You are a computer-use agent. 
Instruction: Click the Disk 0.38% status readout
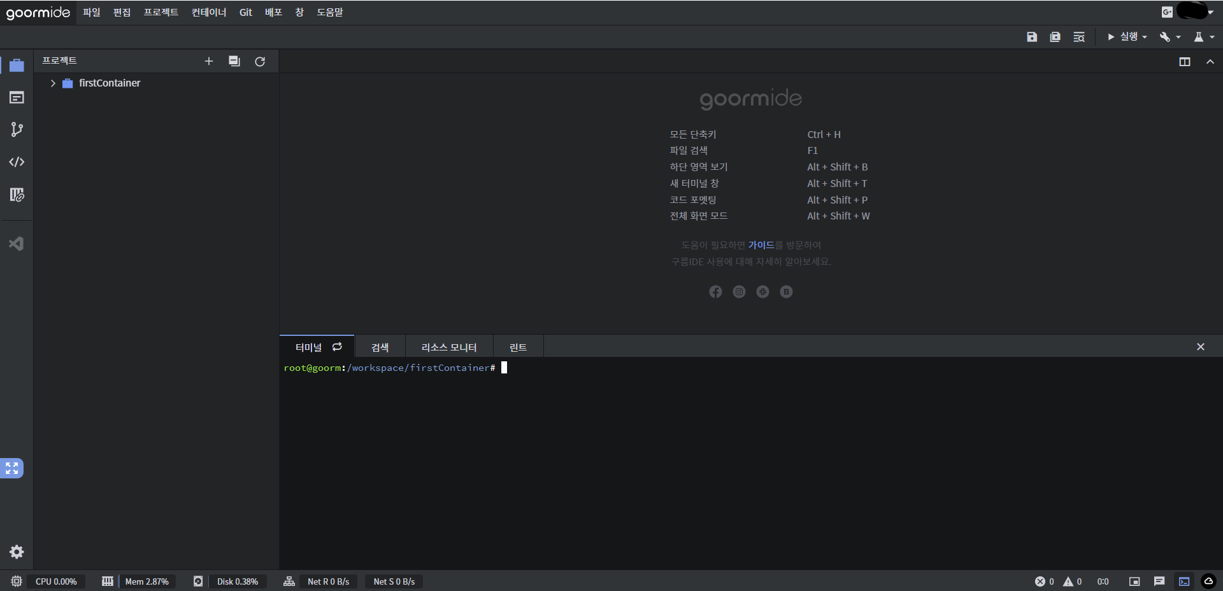[238, 581]
